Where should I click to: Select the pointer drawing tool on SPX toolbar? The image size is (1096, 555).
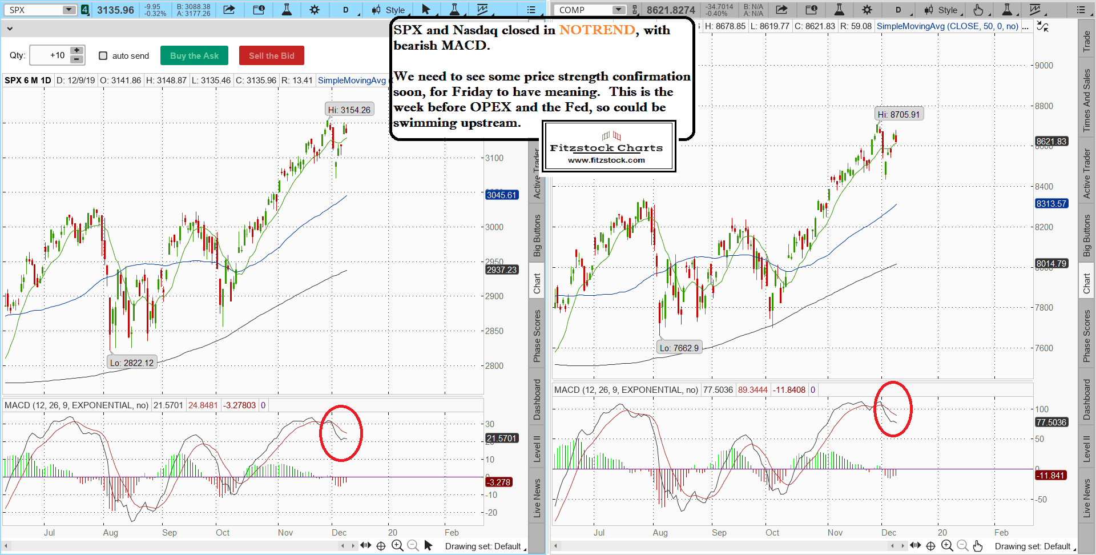click(426, 10)
